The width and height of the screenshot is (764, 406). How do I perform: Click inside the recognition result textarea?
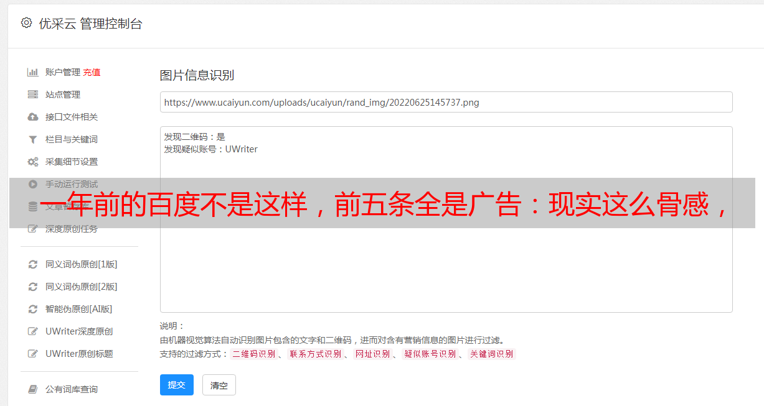(x=446, y=219)
